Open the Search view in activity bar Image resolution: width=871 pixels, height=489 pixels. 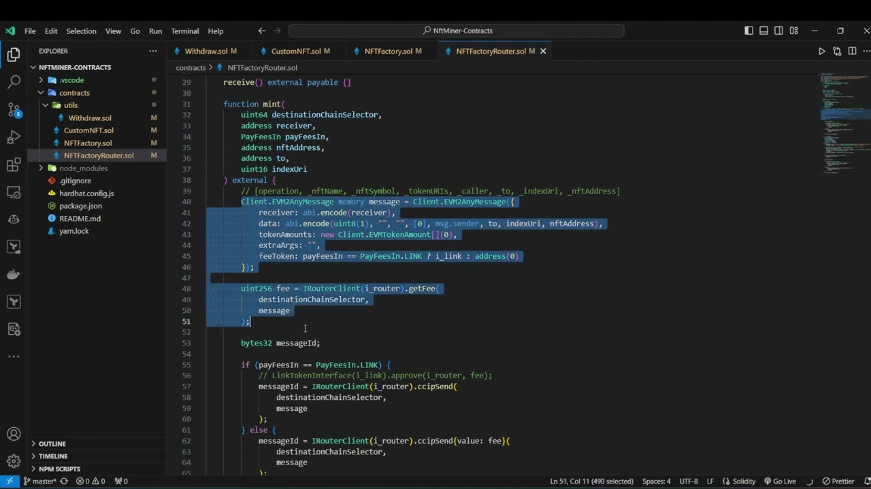pos(14,82)
